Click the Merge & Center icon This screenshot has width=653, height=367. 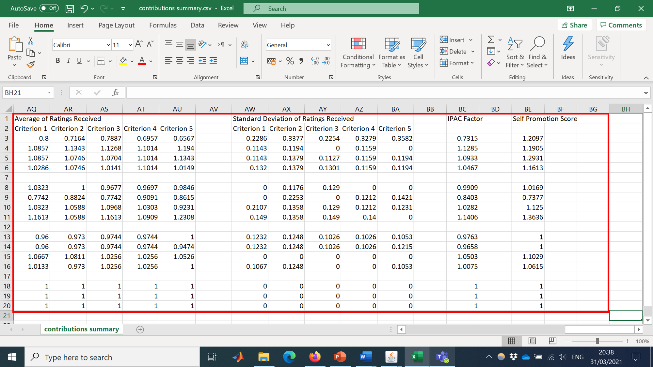(244, 61)
